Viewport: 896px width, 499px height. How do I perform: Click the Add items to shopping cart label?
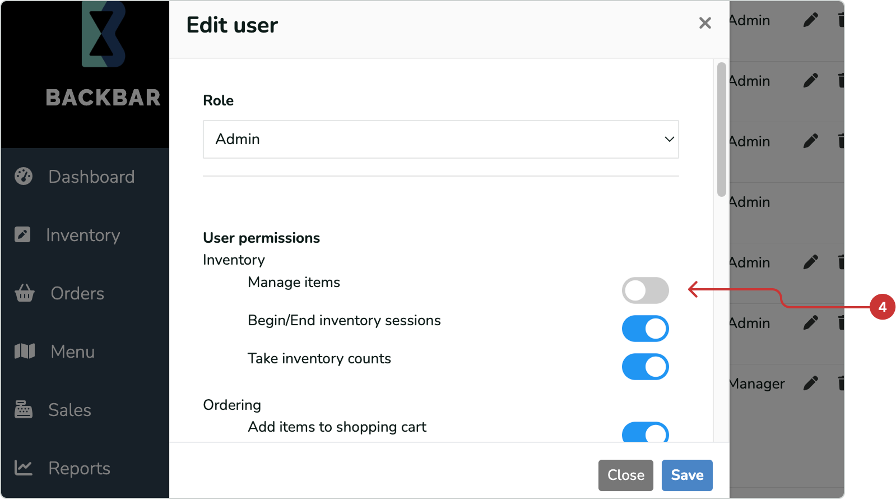(x=337, y=427)
